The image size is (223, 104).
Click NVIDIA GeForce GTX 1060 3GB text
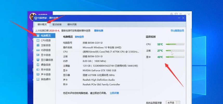pyautogui.click(x=99, y=70)
